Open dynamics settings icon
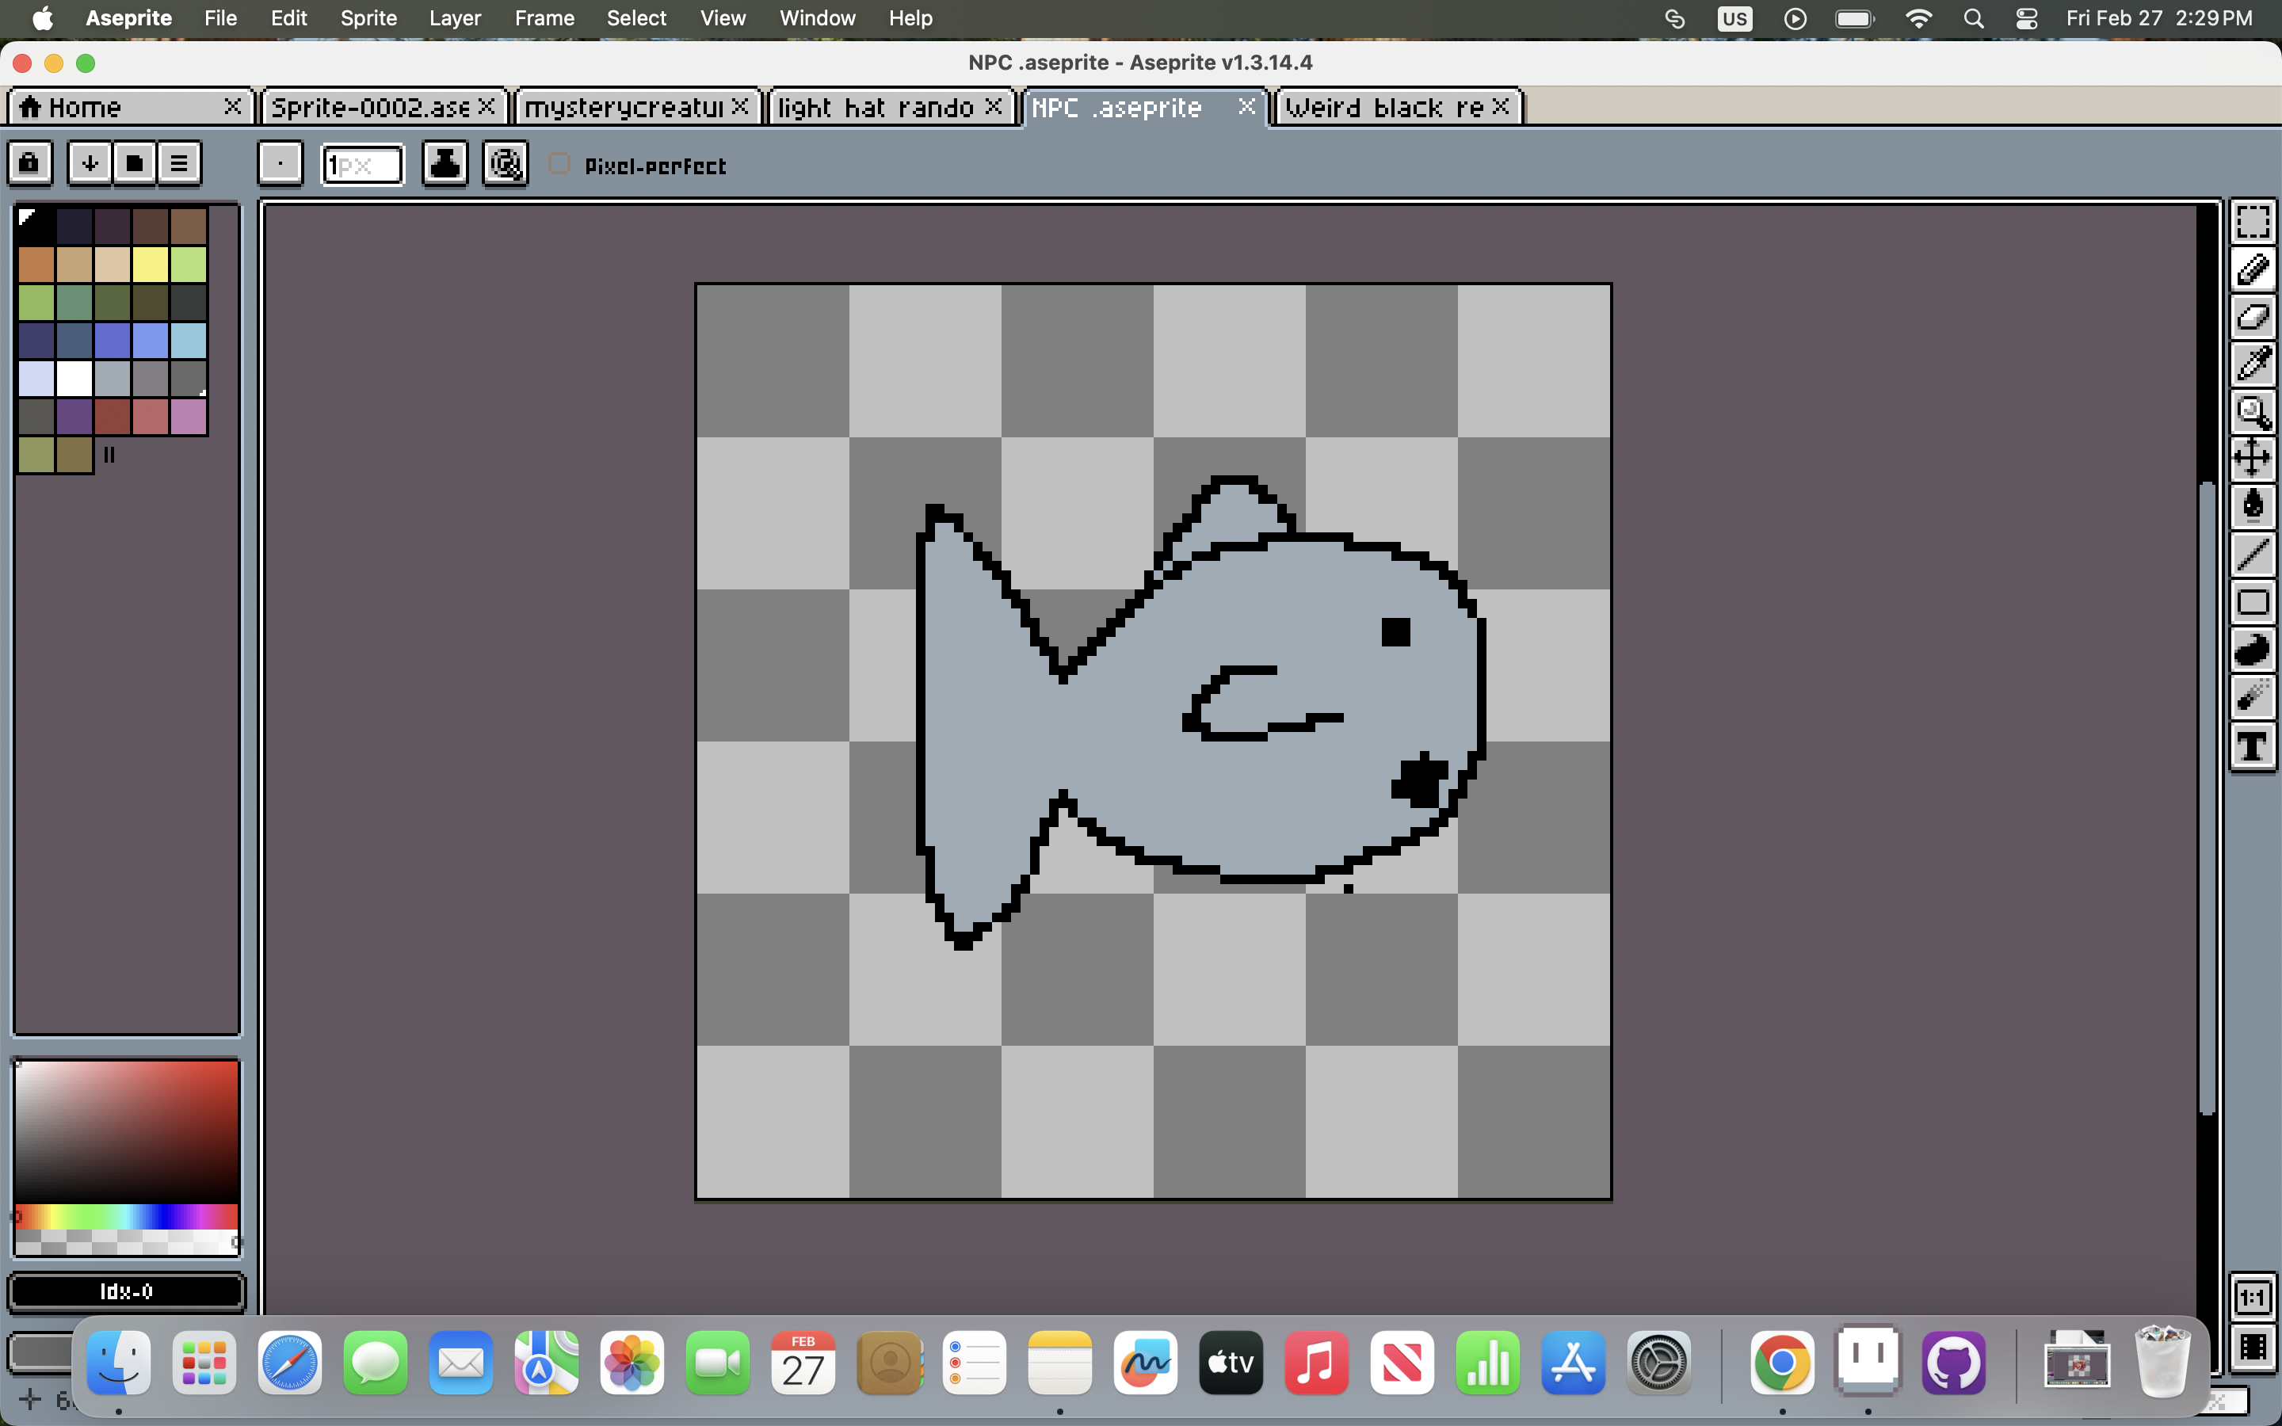 coord(506,164)
